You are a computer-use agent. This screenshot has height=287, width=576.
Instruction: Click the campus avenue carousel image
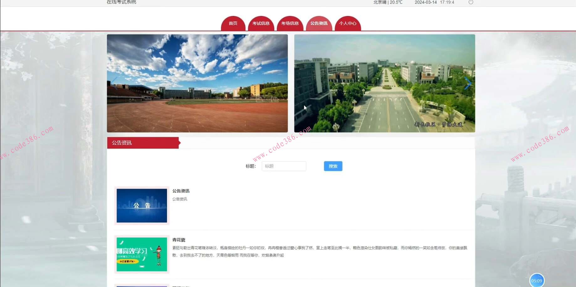click(x=385, y=83)
